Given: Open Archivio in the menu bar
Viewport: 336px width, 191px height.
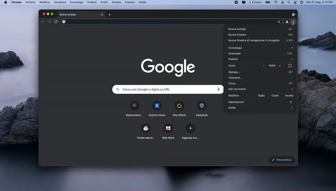Looking at the screenshot, I should pyautogui.click(x=30, y=2).
